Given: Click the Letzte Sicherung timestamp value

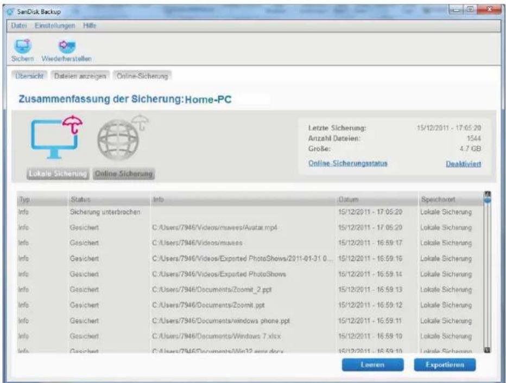Looking at the screenshot, I should (x=449, y=128).
